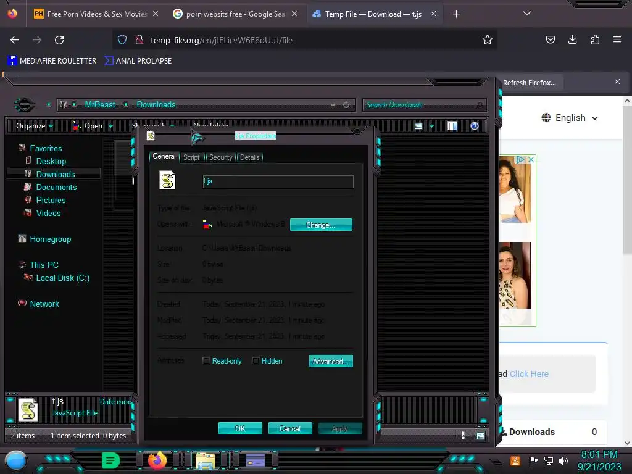This screenshot has width=632, height=474.
Task: Switch to the General tab in Properties
Action: point(164,156)
